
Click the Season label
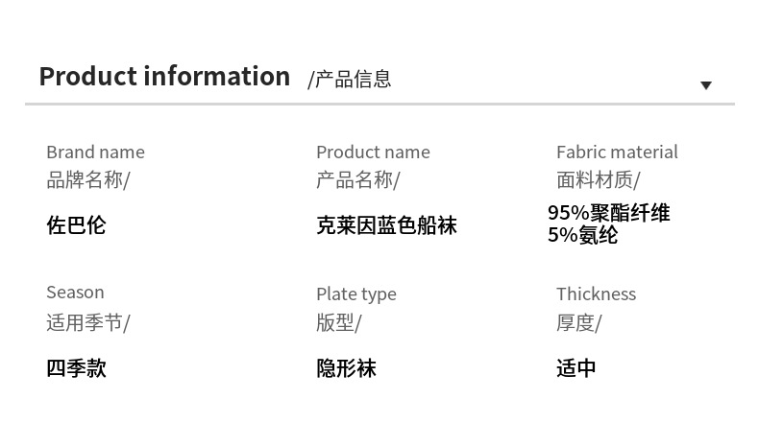[x=75, y=293]
